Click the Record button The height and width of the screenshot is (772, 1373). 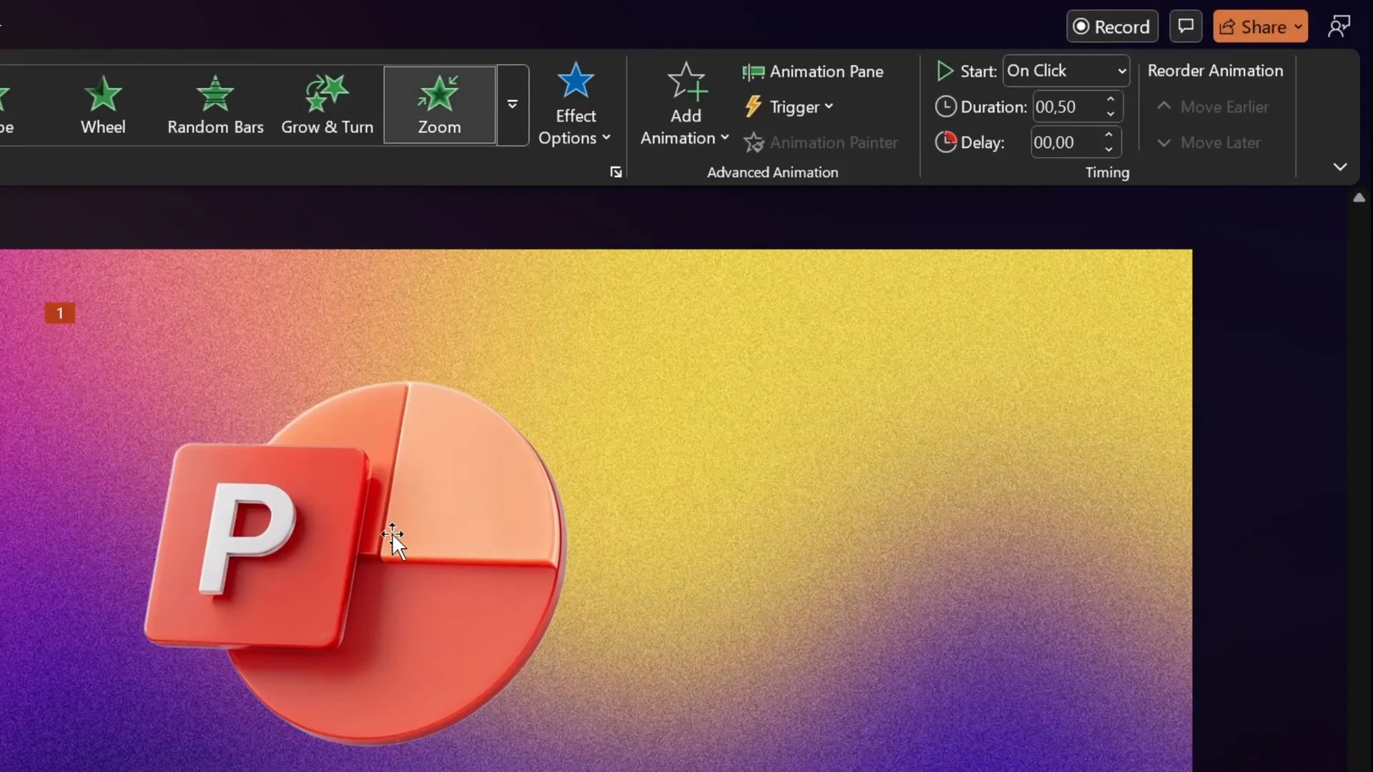point(1112,26)
